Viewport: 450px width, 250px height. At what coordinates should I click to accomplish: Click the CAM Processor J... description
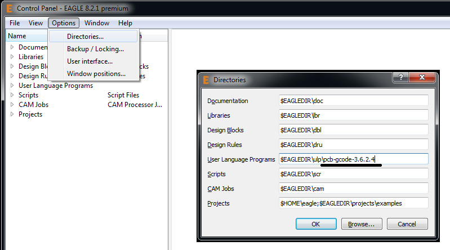(135, 105)
